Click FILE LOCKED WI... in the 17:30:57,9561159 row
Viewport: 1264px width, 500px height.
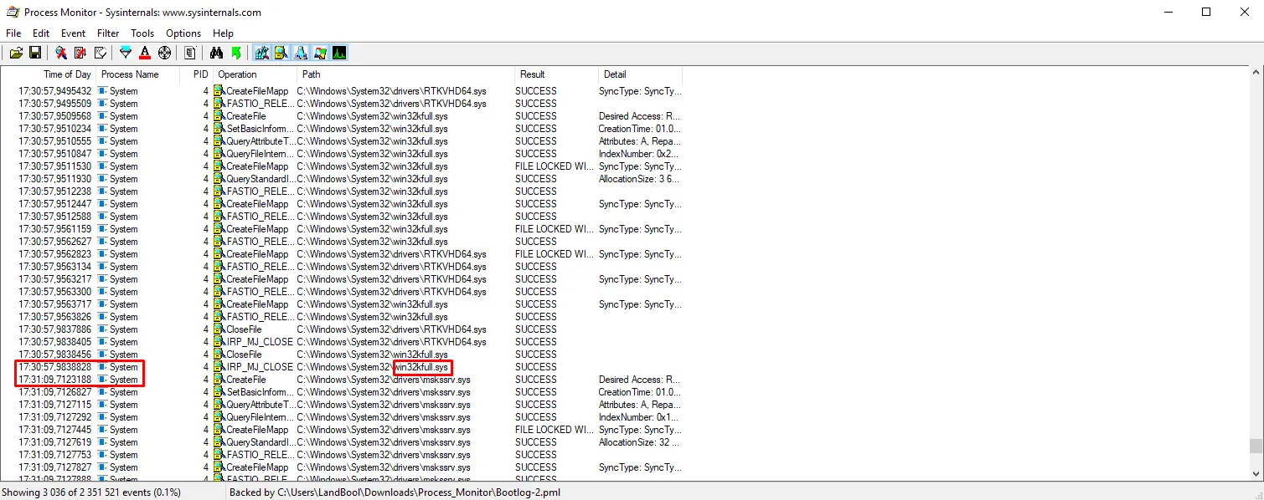pos(555,229)
